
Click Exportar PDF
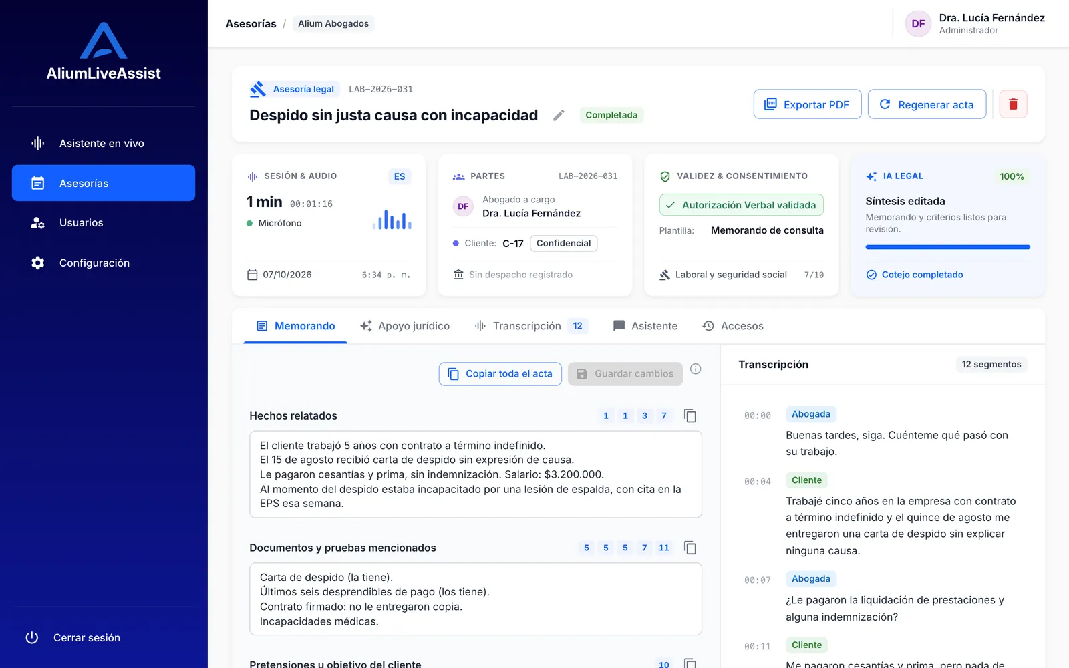(807, 104)
